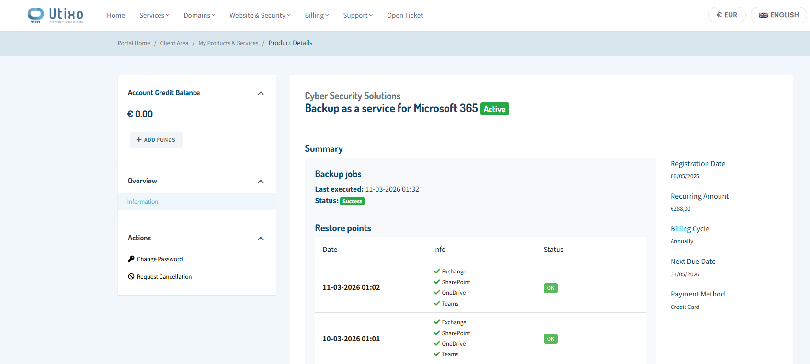
Task: Open the Support dropdown menu
Action: [358, 15]
